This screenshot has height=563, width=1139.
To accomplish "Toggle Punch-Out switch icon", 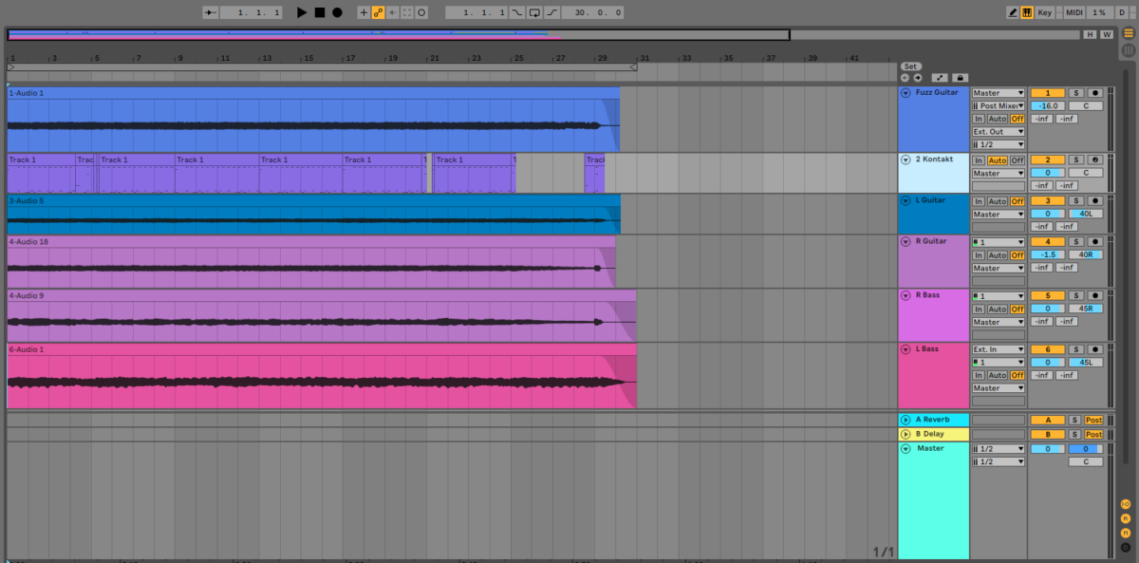I will 551,12.
